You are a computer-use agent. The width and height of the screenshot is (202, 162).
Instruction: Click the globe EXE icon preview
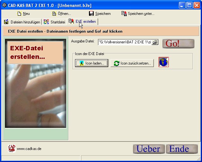[x=164, y=62]
